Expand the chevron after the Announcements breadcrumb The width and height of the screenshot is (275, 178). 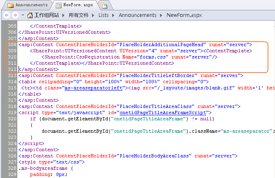coord(161,15)
